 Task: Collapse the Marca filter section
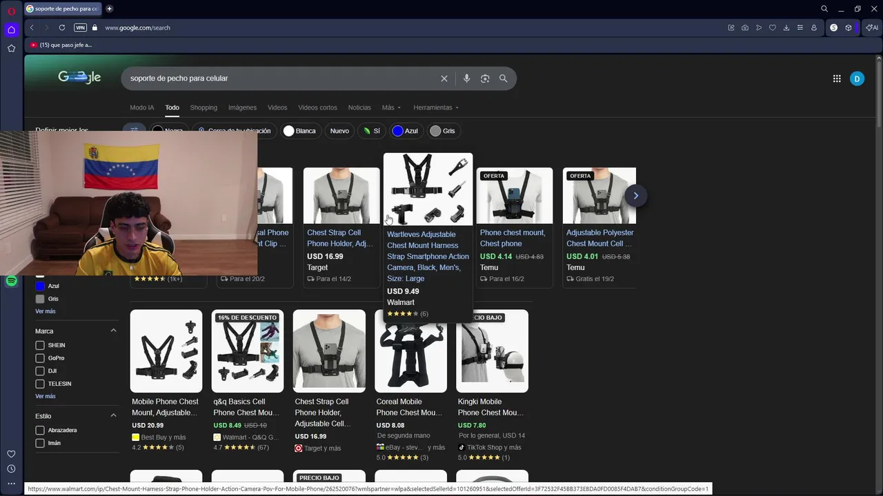[113, 331]
